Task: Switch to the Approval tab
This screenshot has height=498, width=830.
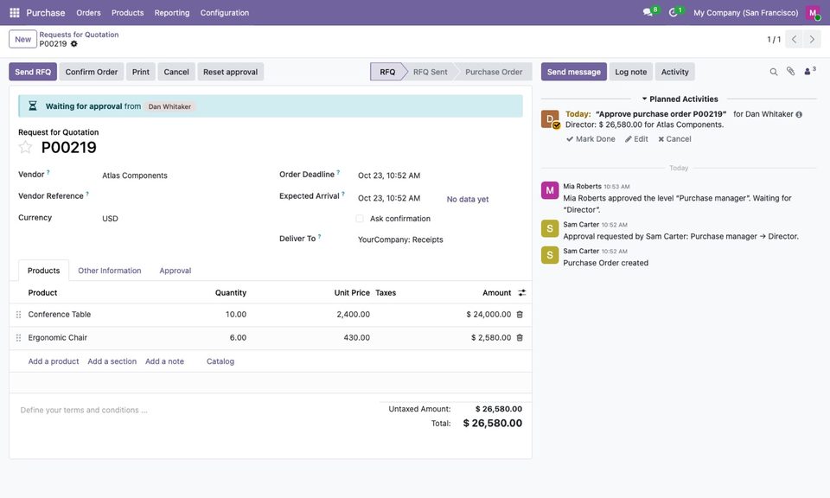Action: pyautogui.click(x=176, y=271)
